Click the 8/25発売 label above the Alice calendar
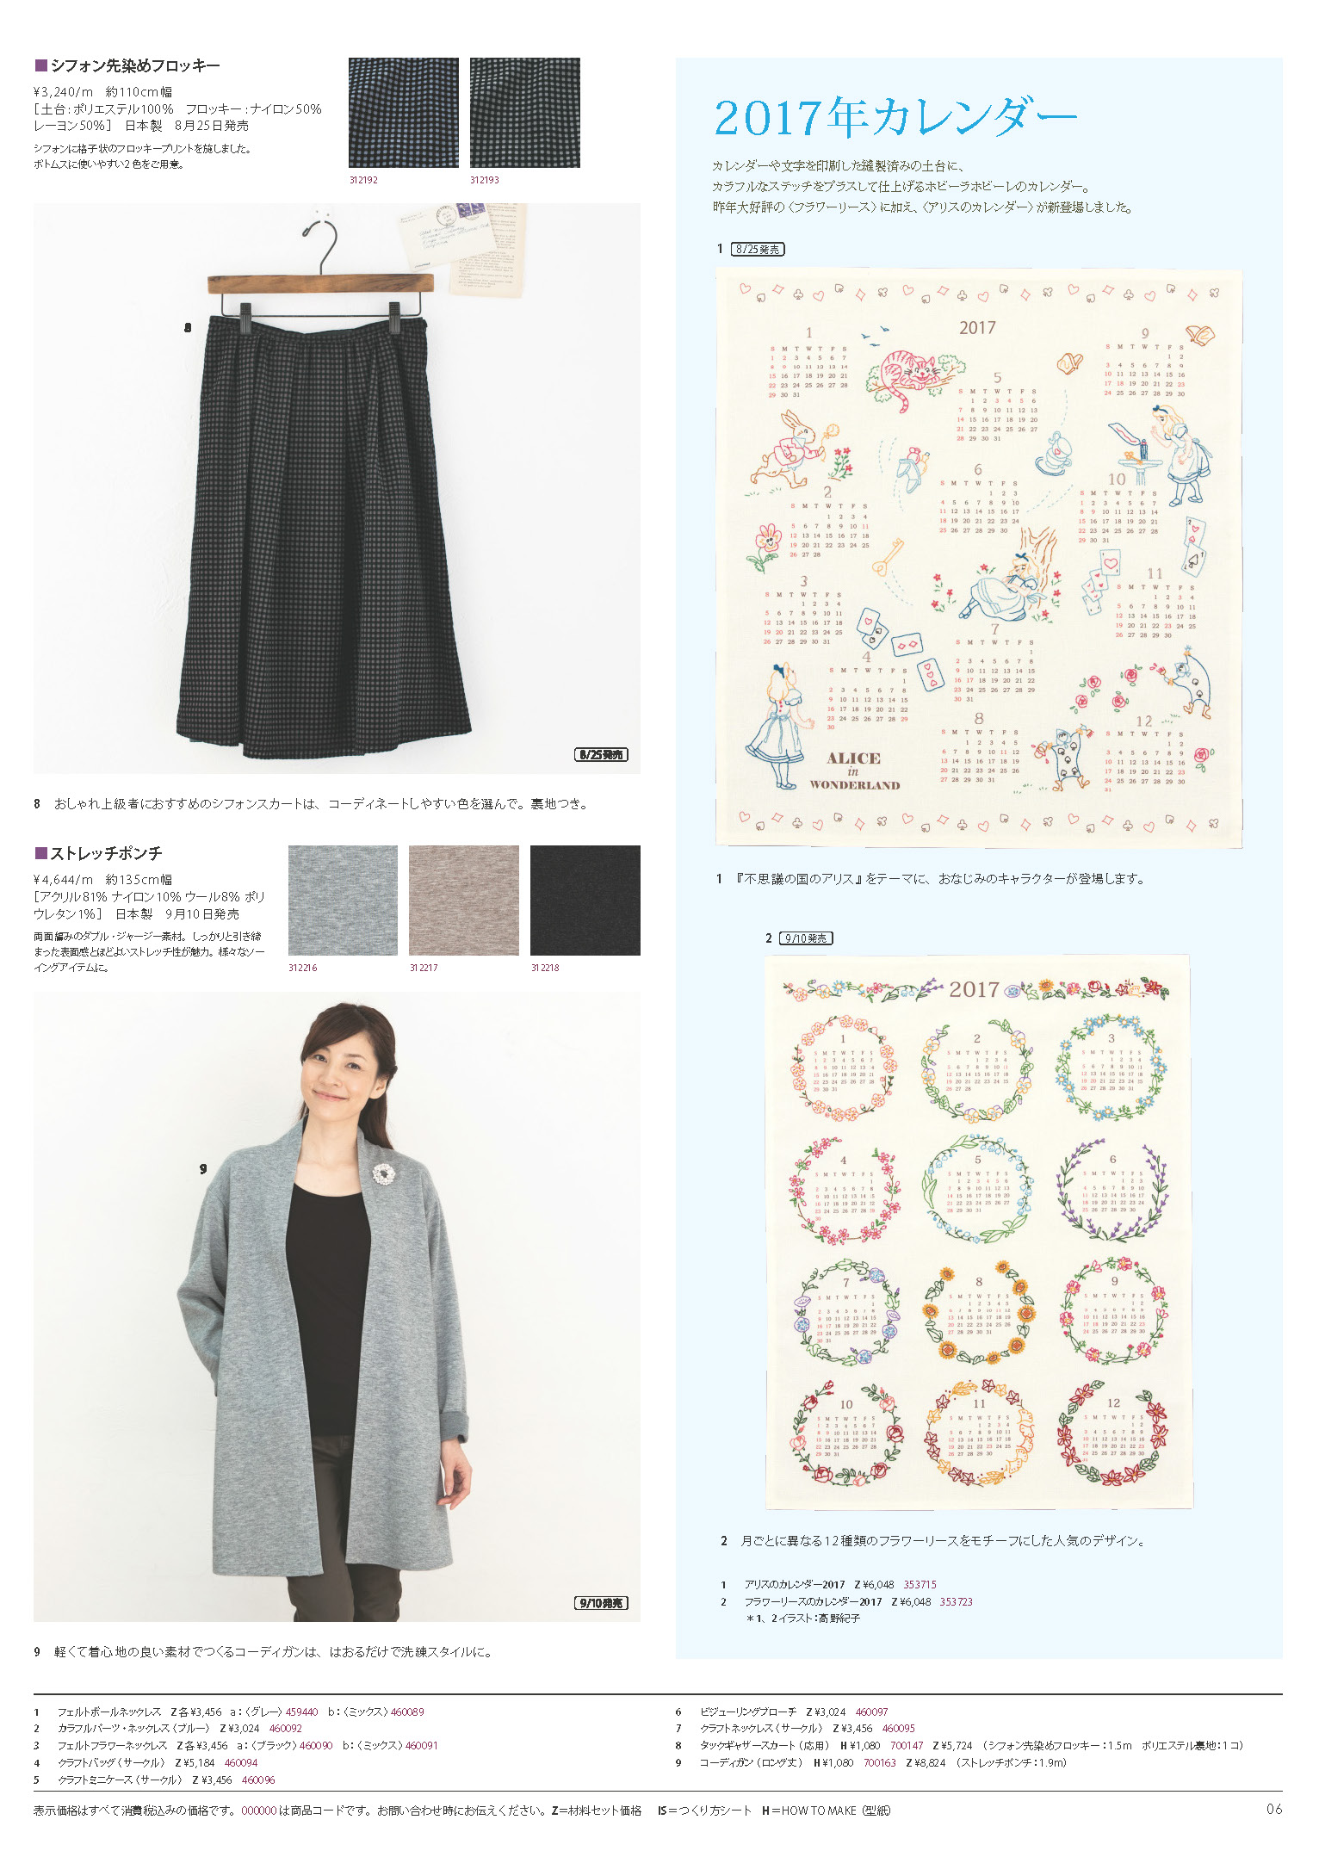 click(x=758, y=250)
